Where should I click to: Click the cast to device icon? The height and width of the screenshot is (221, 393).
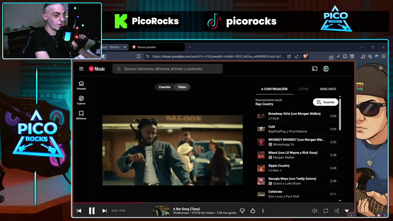pyautogui.click(x=314, y=69)
